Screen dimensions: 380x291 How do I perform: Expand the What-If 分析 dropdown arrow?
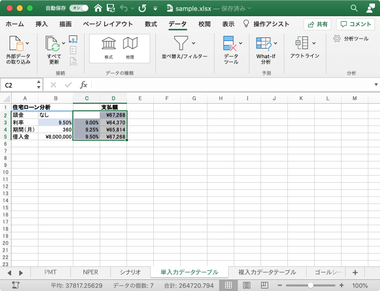(x=276, y=44)
